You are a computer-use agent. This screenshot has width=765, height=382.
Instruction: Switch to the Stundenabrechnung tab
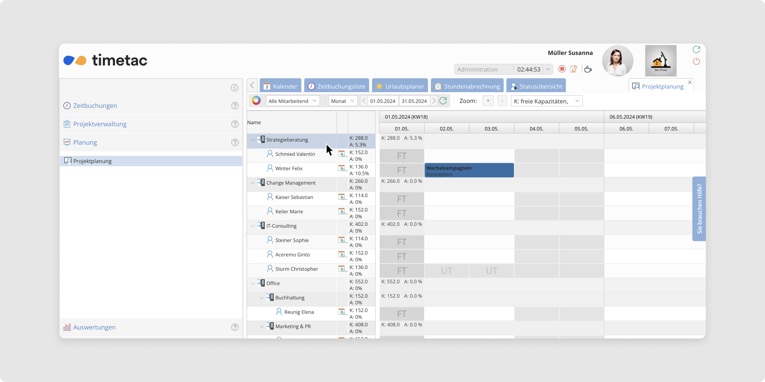coord(467,86)
